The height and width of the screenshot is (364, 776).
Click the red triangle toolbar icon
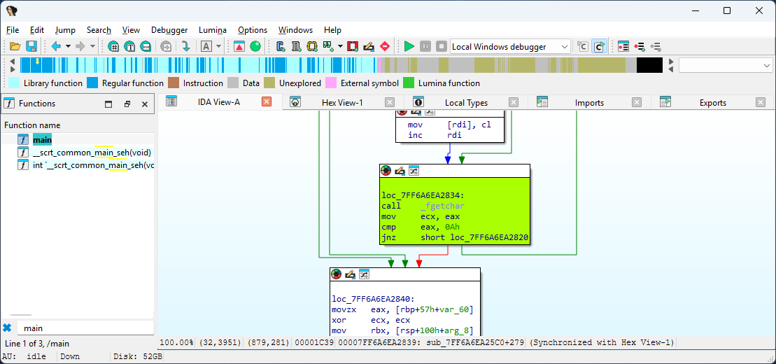(239, 46)
